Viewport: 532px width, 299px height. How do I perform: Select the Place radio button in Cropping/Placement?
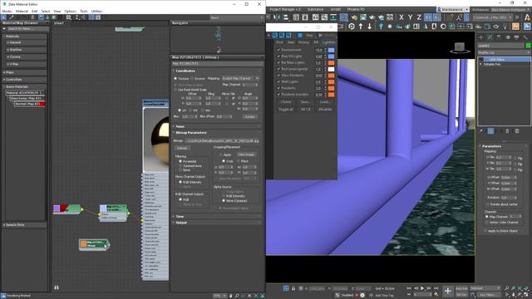pos(239,161)
